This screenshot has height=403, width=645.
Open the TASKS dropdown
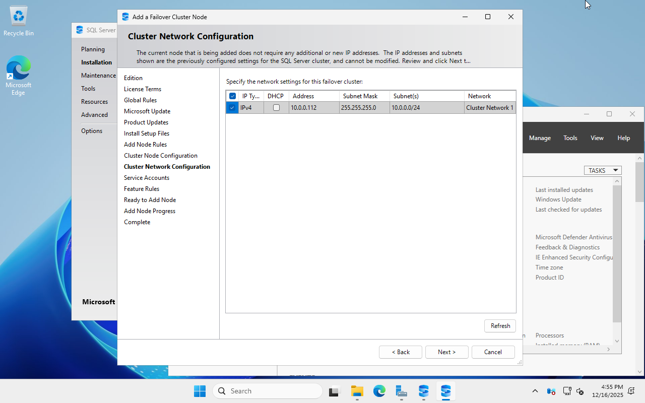[603, 170]
